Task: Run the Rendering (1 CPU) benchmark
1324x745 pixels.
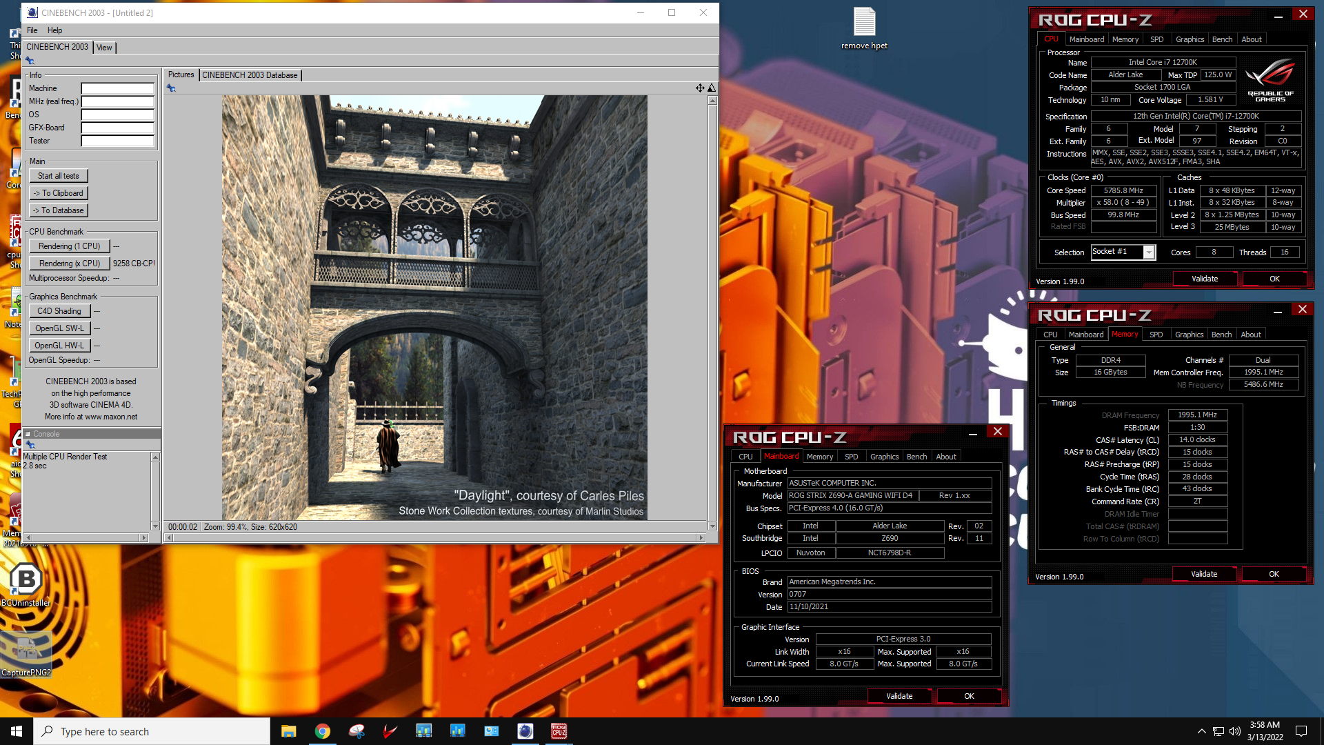Action: (69, 246)
